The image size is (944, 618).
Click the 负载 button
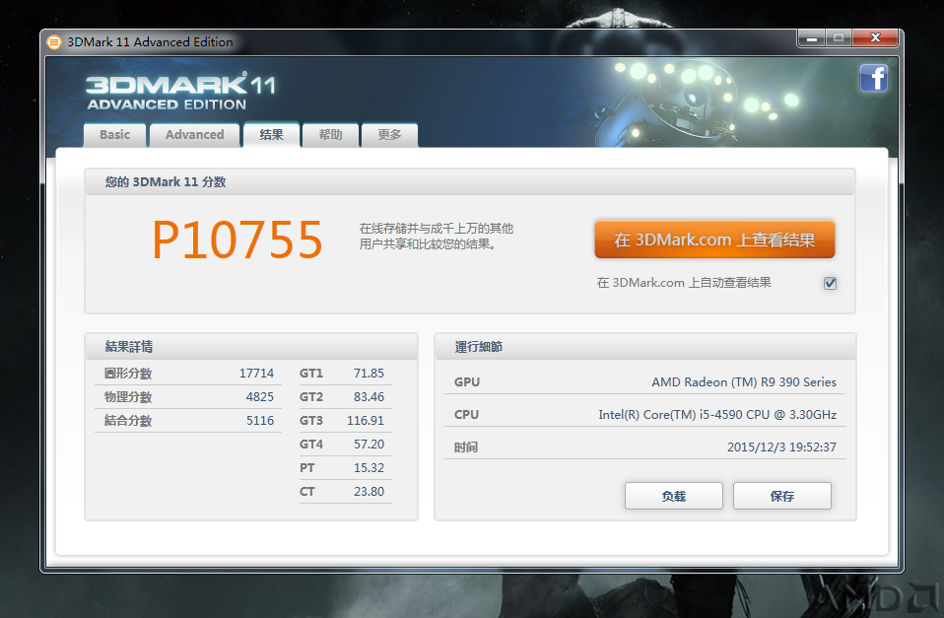[x=674, y=496]
